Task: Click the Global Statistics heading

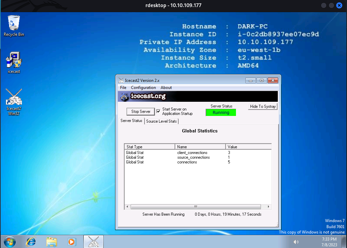Action: 199,131
